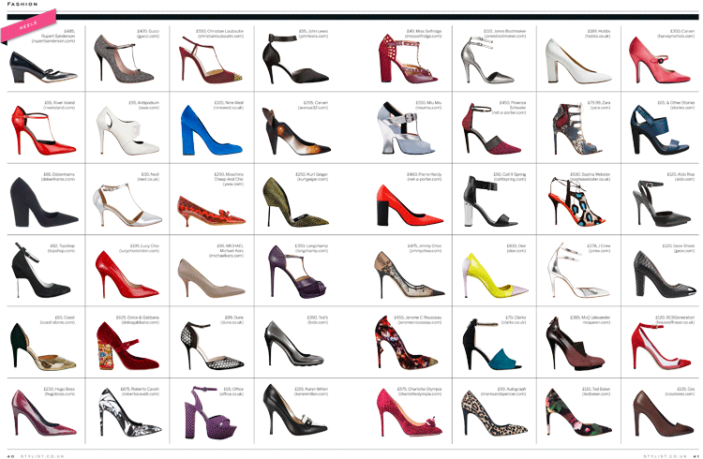Click the Miu Miu silver buckle sandal
This screenshot has width=703, height=459.
coord(406,129)
